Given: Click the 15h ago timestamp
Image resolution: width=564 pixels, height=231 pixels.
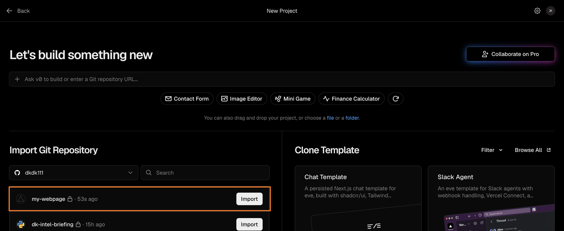Looking at the screenshot, I should tap(95, 224).
